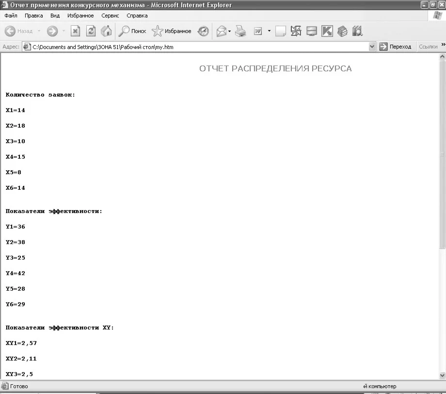Click the value X2=18
The height and width of the screenshot is (394, 446).
(x=16, y=126)
